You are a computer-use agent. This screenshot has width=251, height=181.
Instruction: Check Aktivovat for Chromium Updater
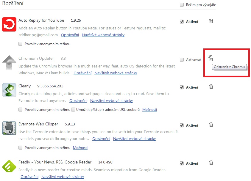click(182, 59)
